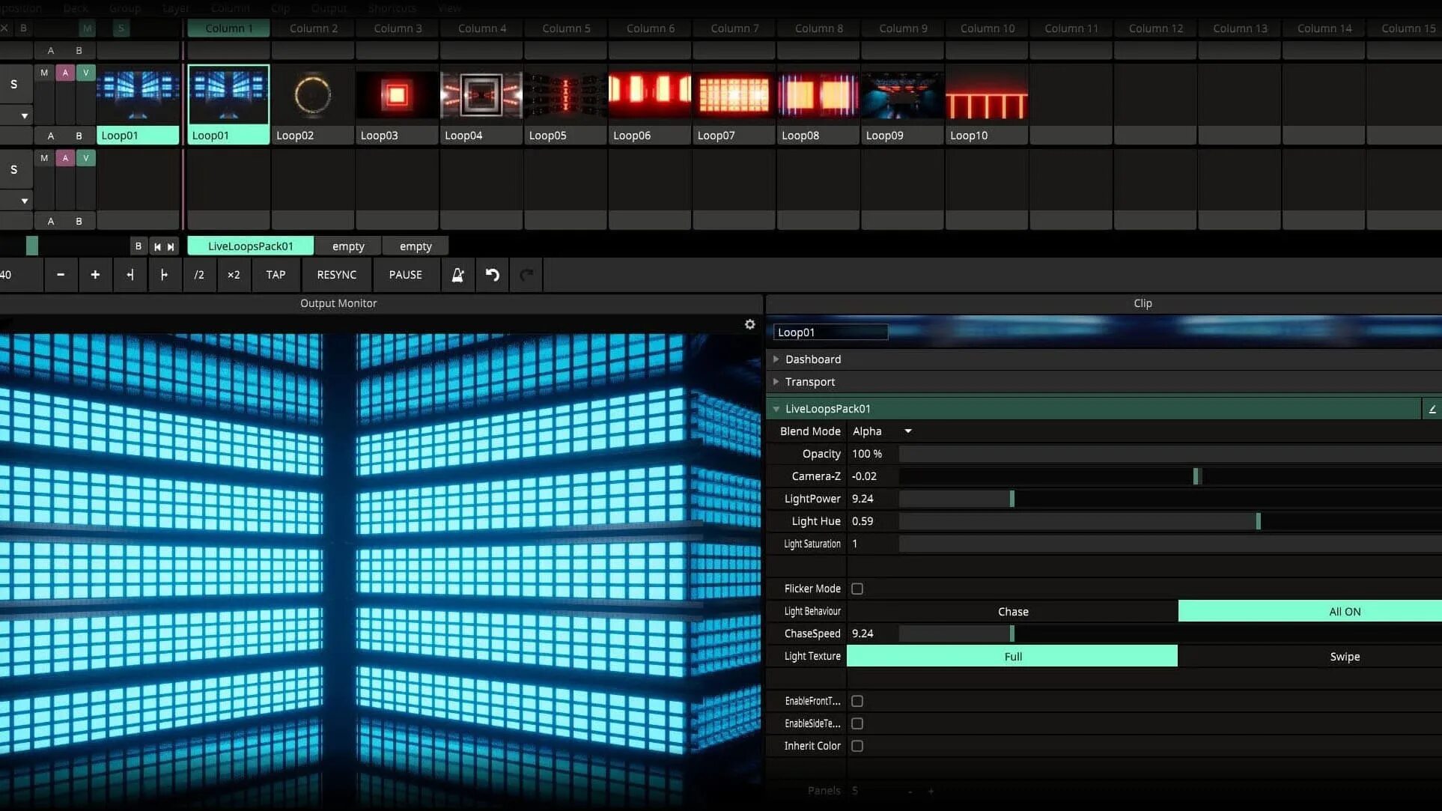Expand the Dashboard section
Screen dimensions: 1442x811
(x=812, y=359)
